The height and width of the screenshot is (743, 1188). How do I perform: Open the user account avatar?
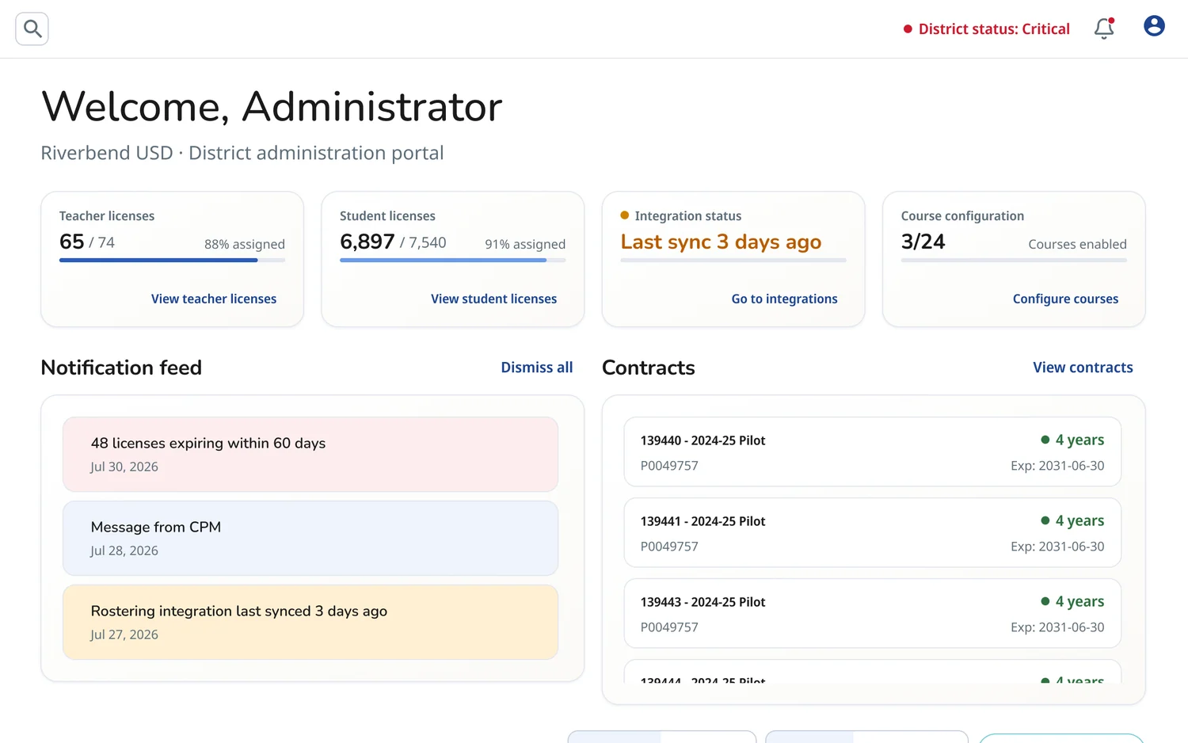tap(1154, 26)
